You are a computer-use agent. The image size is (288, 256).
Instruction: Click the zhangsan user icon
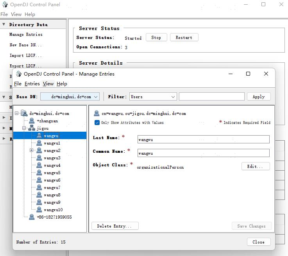point(32,121)
